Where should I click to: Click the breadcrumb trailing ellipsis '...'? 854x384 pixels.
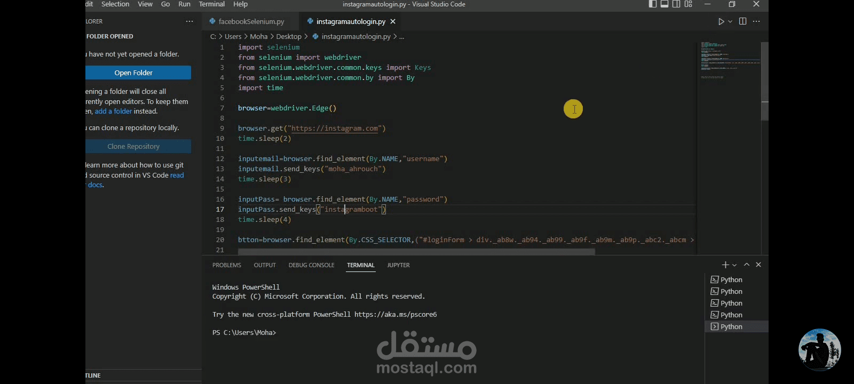click(401, 37)
